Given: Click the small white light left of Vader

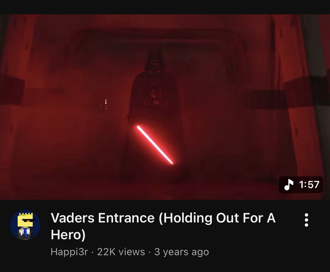Looking at the screenshot, I should tap(106, 104).
